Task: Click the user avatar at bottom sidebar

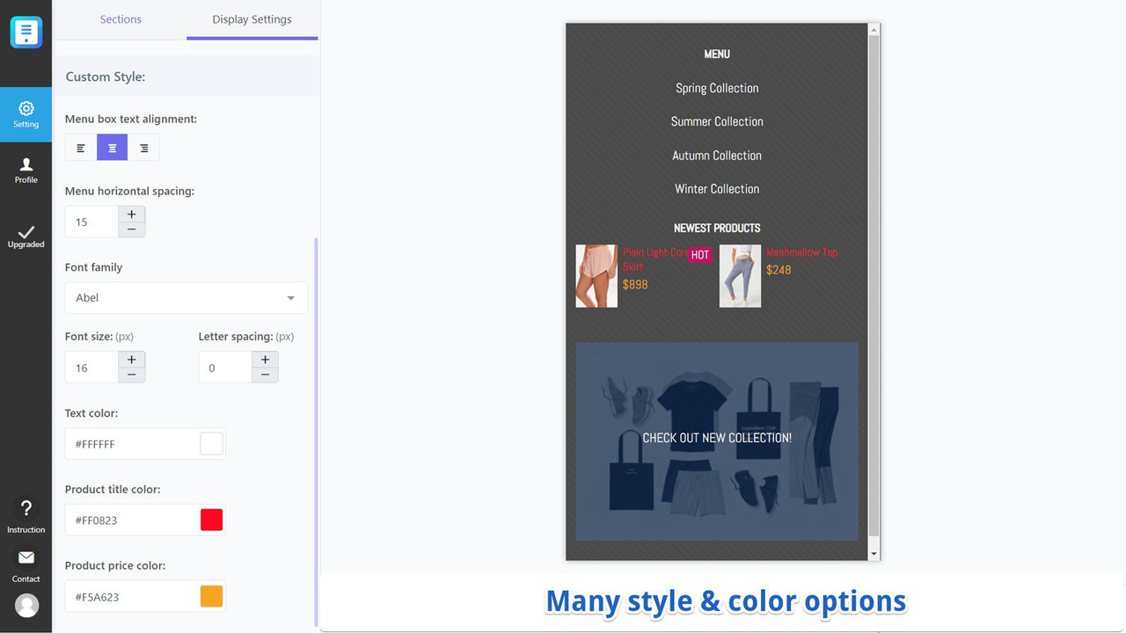Action: [x=26, y=605]
